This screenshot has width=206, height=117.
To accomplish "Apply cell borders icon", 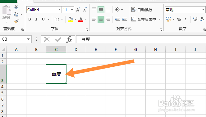I will [x=57, y=19].
